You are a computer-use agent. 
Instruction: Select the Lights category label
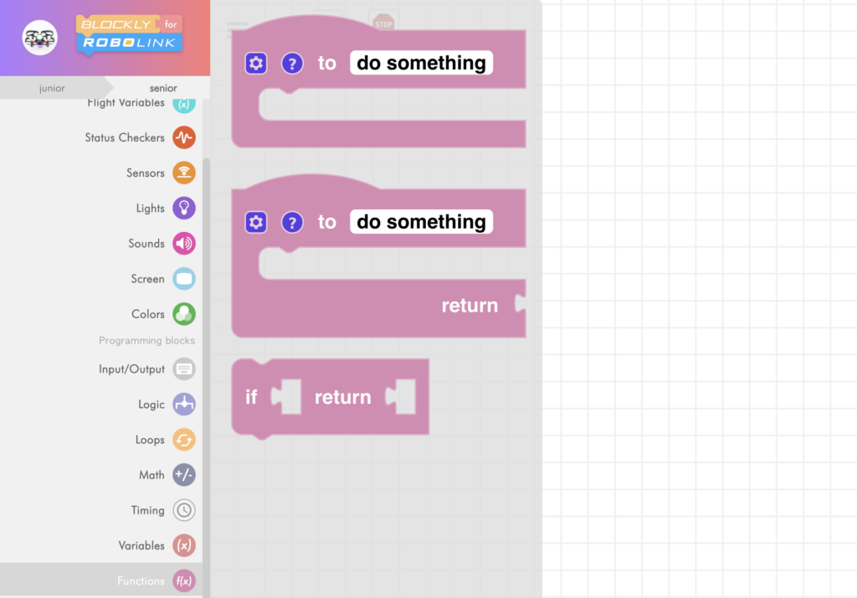(x=151, y=209)
